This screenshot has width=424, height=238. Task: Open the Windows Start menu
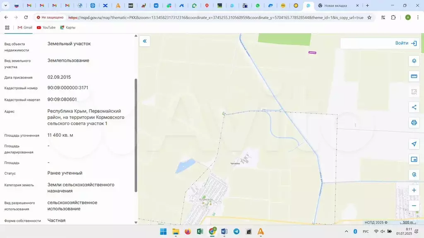[163, 231]
